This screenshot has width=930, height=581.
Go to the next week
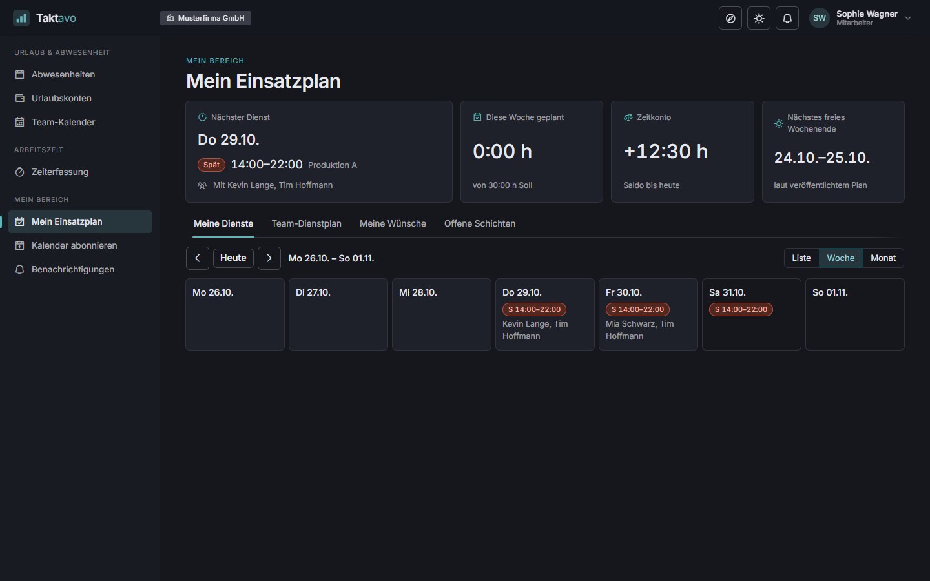point(269,258)
